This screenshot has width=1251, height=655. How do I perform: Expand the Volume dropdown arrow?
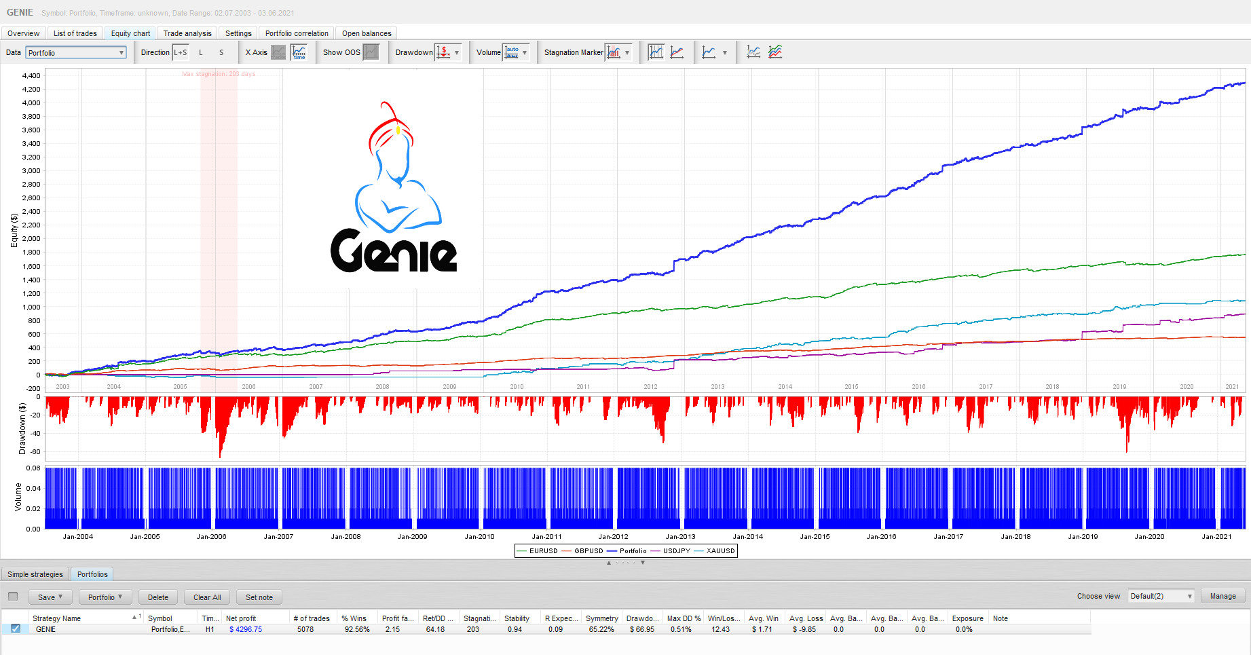[x=525, y=52]
